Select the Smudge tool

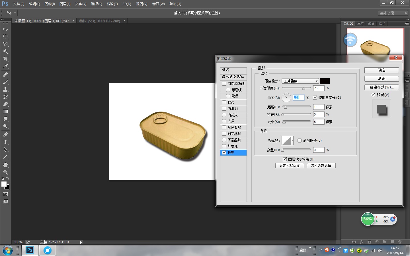[x=5, y=119]
